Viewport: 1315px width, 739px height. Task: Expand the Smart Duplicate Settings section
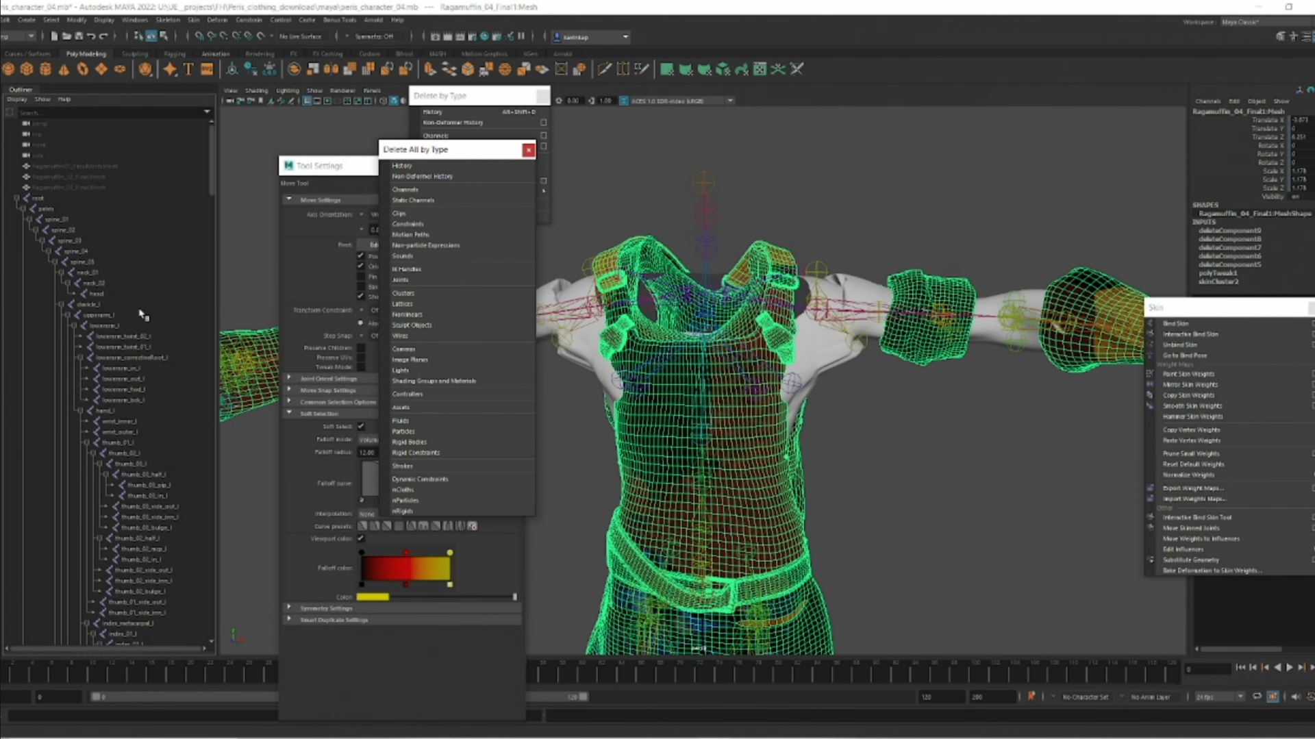[x=289, y=619]
